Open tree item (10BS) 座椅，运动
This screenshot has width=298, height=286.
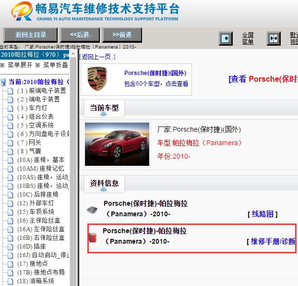(43, 186)
